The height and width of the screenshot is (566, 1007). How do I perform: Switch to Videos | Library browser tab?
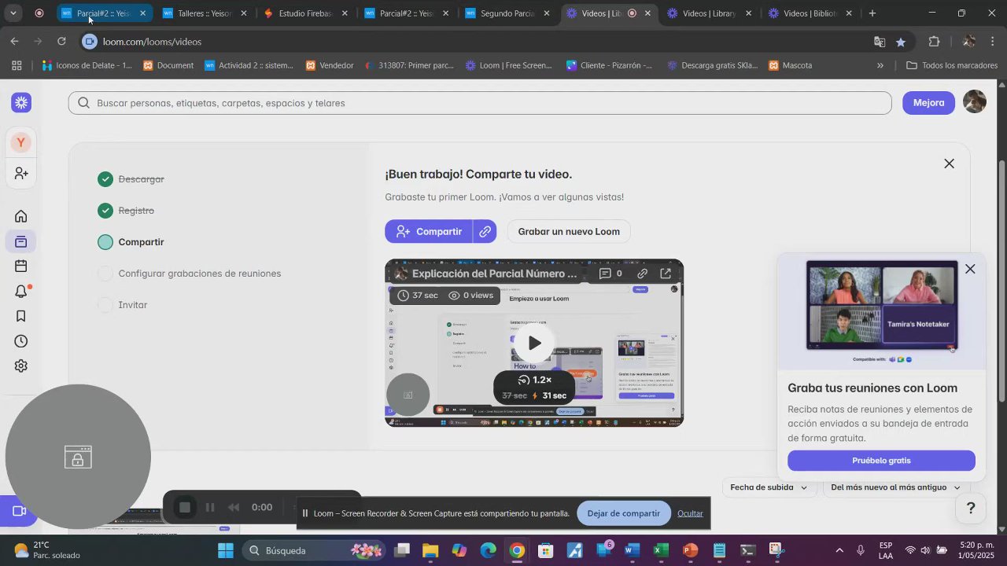708,13
